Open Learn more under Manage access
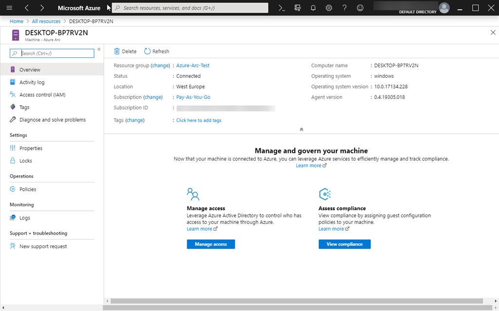 (x=202, y=229)
